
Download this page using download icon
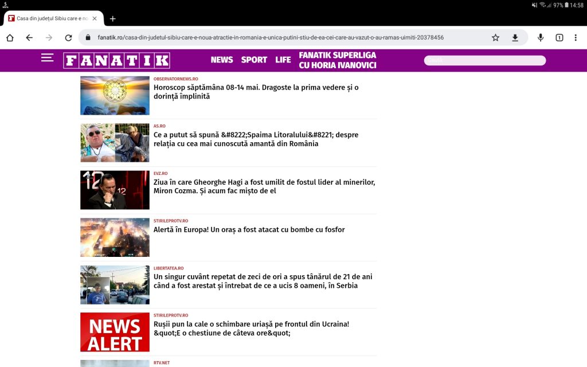click(x=515, y=38)
